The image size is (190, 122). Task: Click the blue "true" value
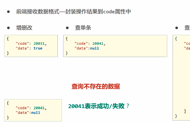click(38, 48)
